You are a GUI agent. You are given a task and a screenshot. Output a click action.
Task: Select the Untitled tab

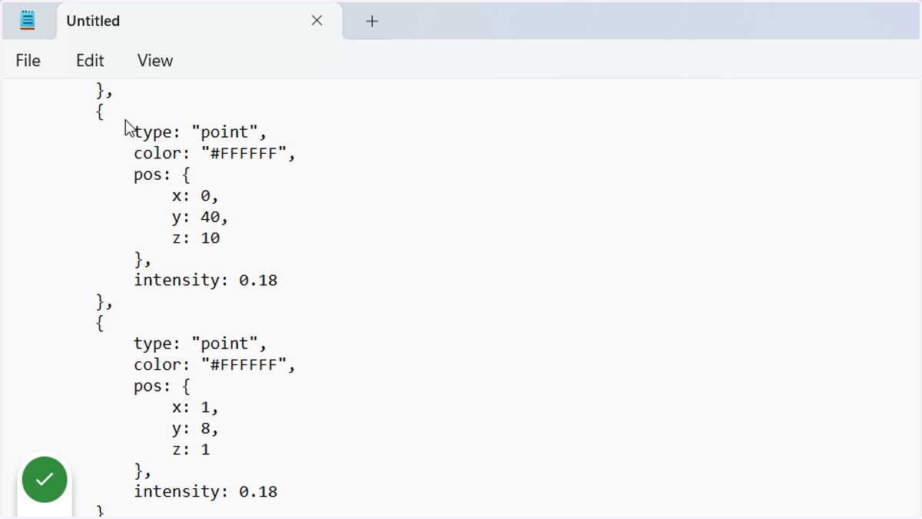pos(199,21)
